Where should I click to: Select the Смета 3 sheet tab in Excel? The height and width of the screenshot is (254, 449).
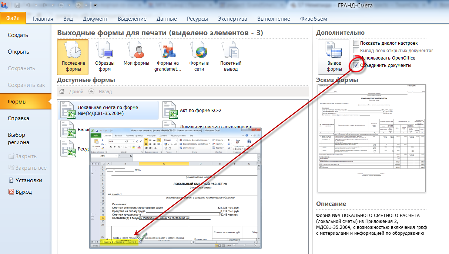pyautogui.click(x=131, y=242)
